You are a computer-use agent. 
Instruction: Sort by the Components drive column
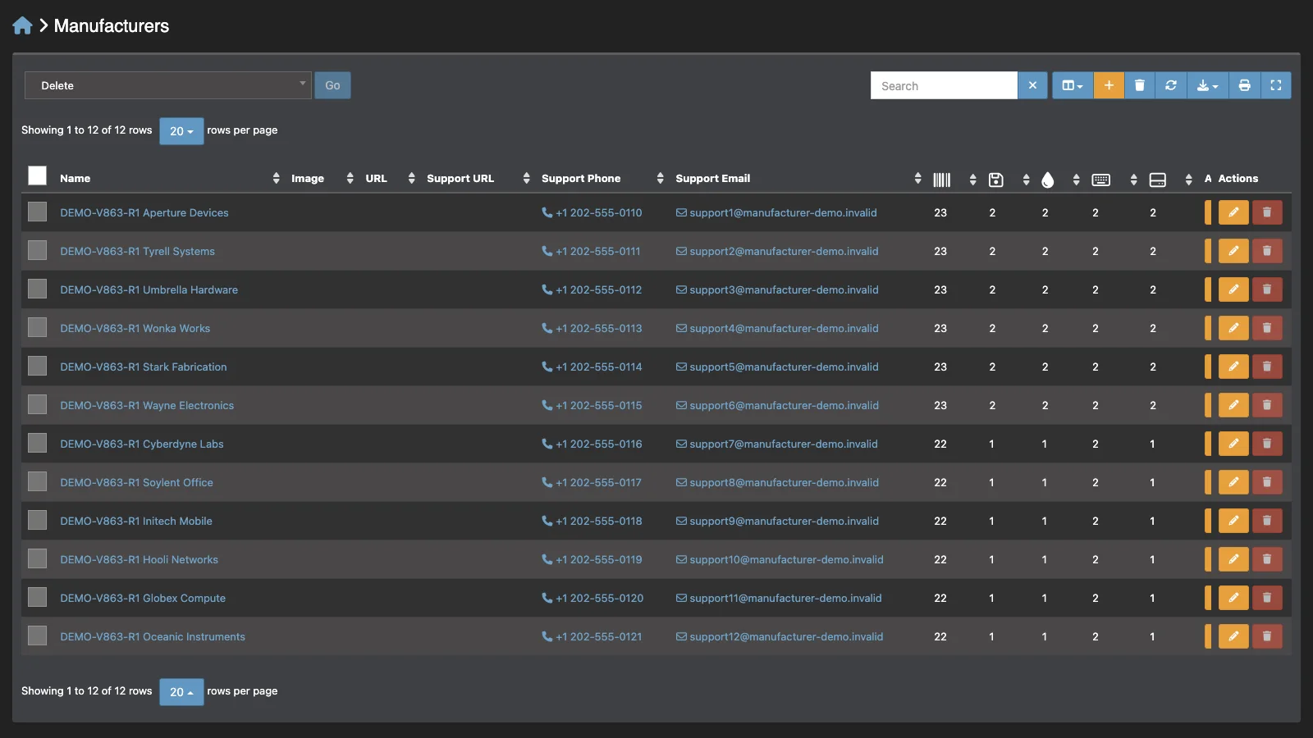tap(1158, 180)
